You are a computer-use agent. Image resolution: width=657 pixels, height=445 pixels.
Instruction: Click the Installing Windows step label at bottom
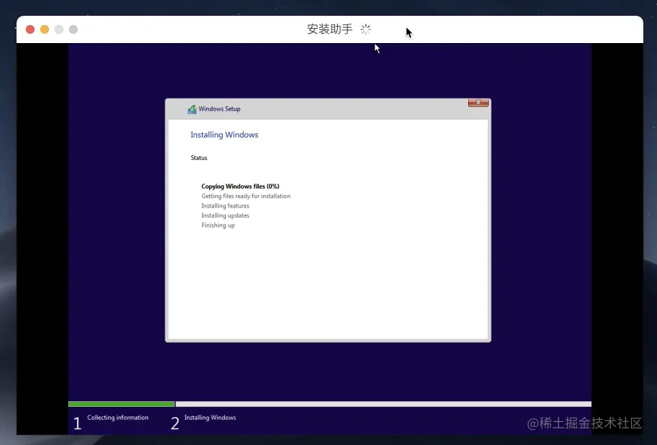(210, 418)
